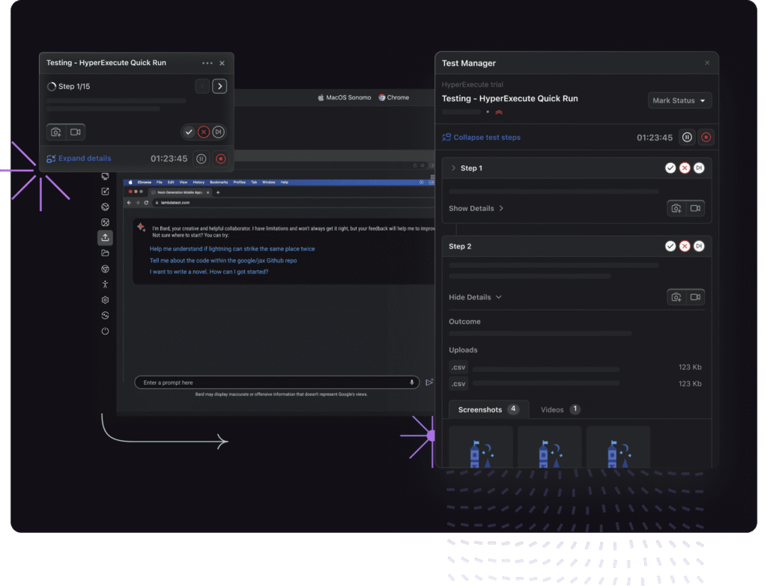Image resolution: width=767 pixels, height=586 pixels.
Task: Click the globe icon in the left sidebar
Action: point(105,207)
